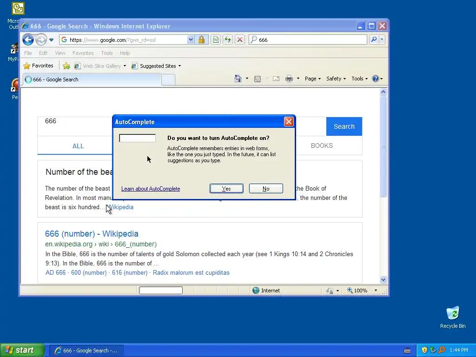The image size is (476, 357).
Task: Click the Back navigation arrow button
Action: (28, 40)
